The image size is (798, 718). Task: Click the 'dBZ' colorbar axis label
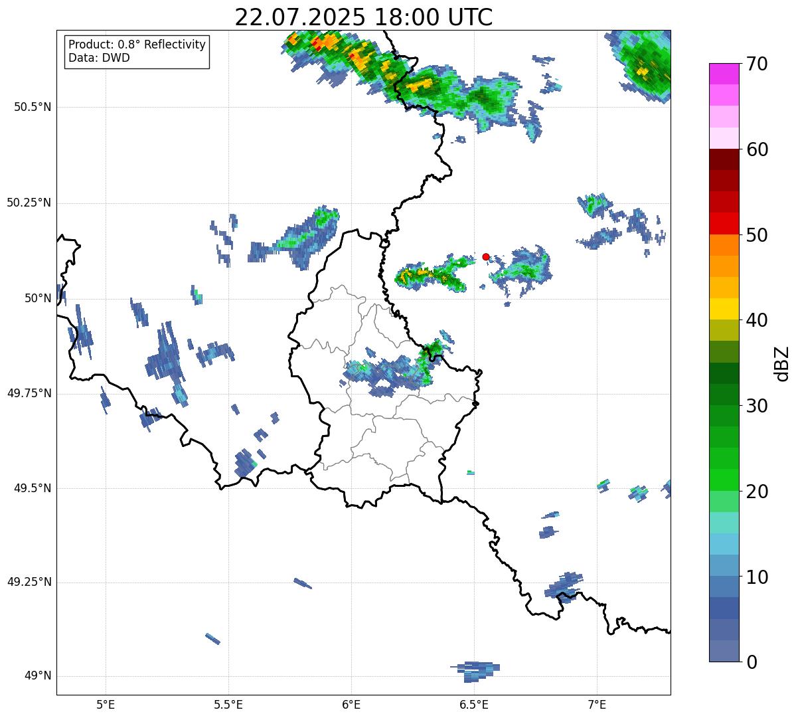[782, 363]
